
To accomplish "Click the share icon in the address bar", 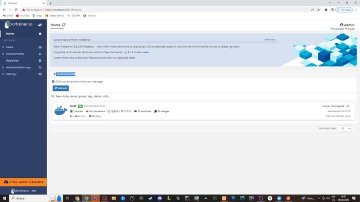I will click(x=312, y=10).
